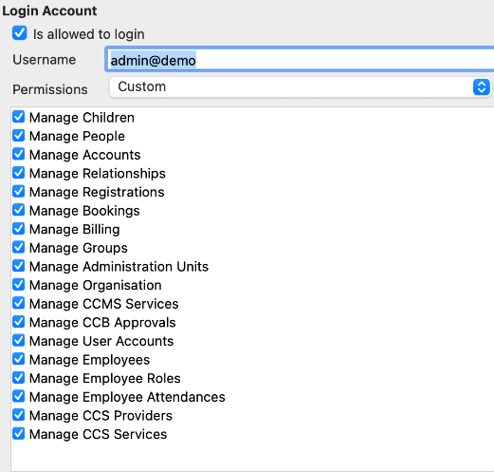Uncheck Manage Relationships
Screen dimensions: 494x472
pos(19,173)
